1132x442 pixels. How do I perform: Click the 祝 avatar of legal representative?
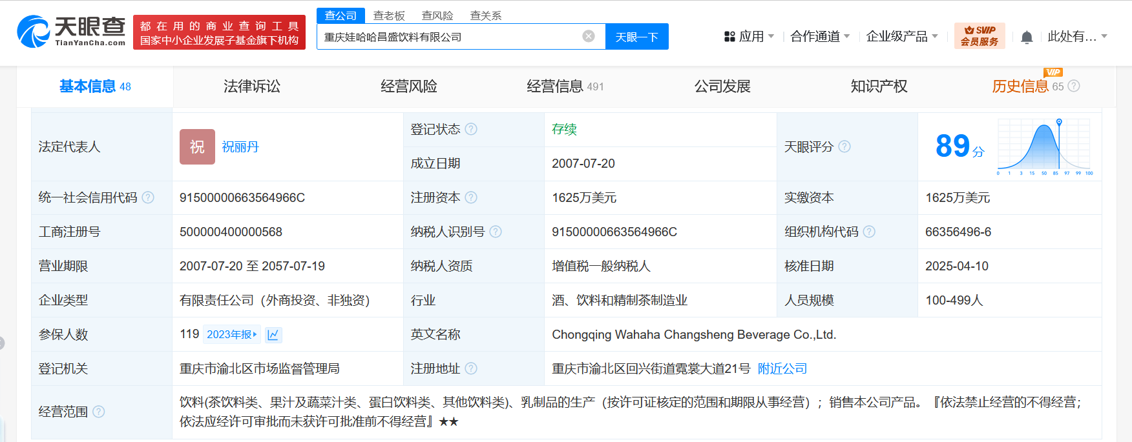(x=197, y=147)
